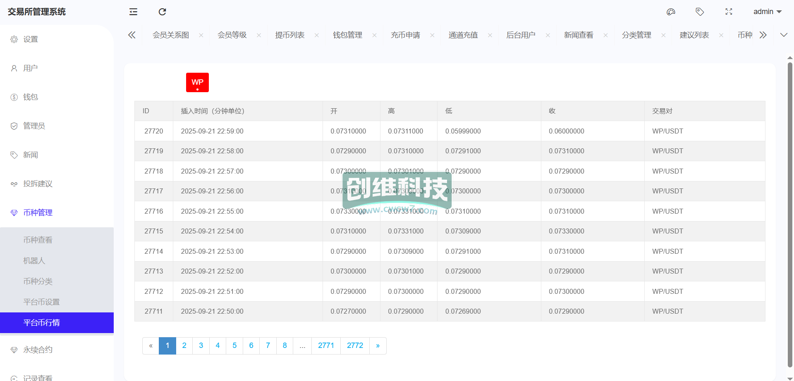
Task: Switch to the 新闻查看 tab
Action: (x=579, y=35)
